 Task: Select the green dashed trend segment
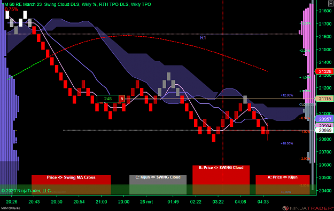[26, 69]
